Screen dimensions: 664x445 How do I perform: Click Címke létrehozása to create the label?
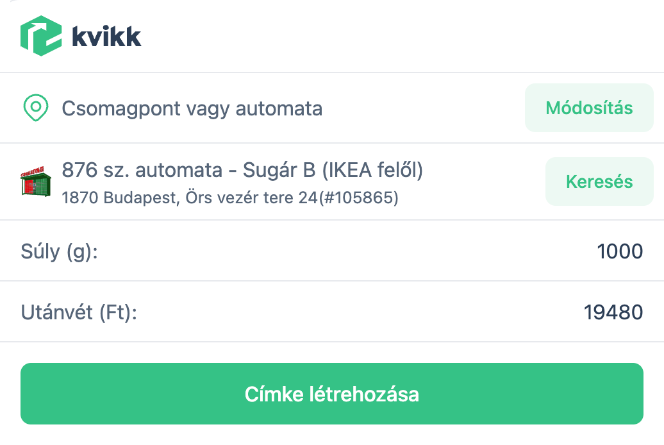tap(332, 395)
